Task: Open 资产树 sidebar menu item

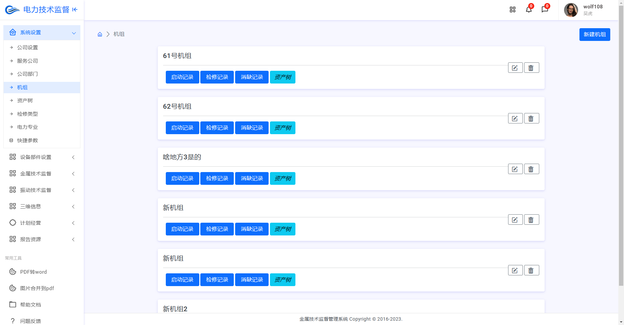Action: pyautogui.click(x=42, y=100)
